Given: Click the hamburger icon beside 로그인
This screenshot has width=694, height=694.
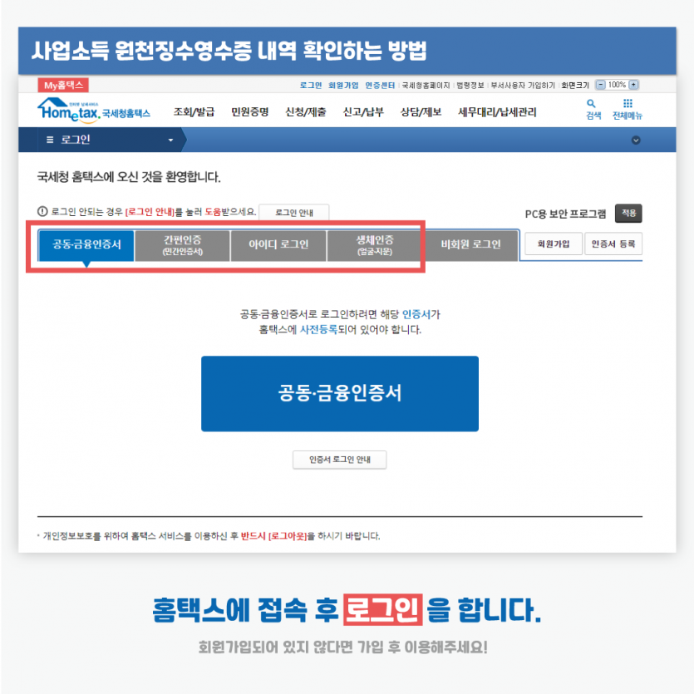Looking at the screenshot, I should 50,140.
